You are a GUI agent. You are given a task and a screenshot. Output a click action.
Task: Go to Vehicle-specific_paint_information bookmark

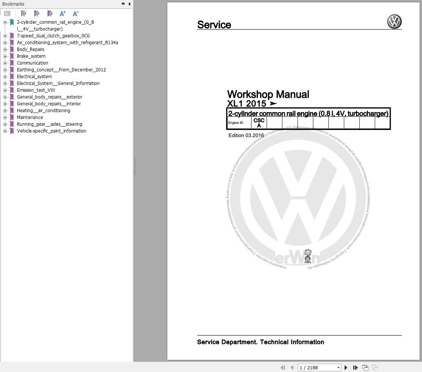point(51,131)
